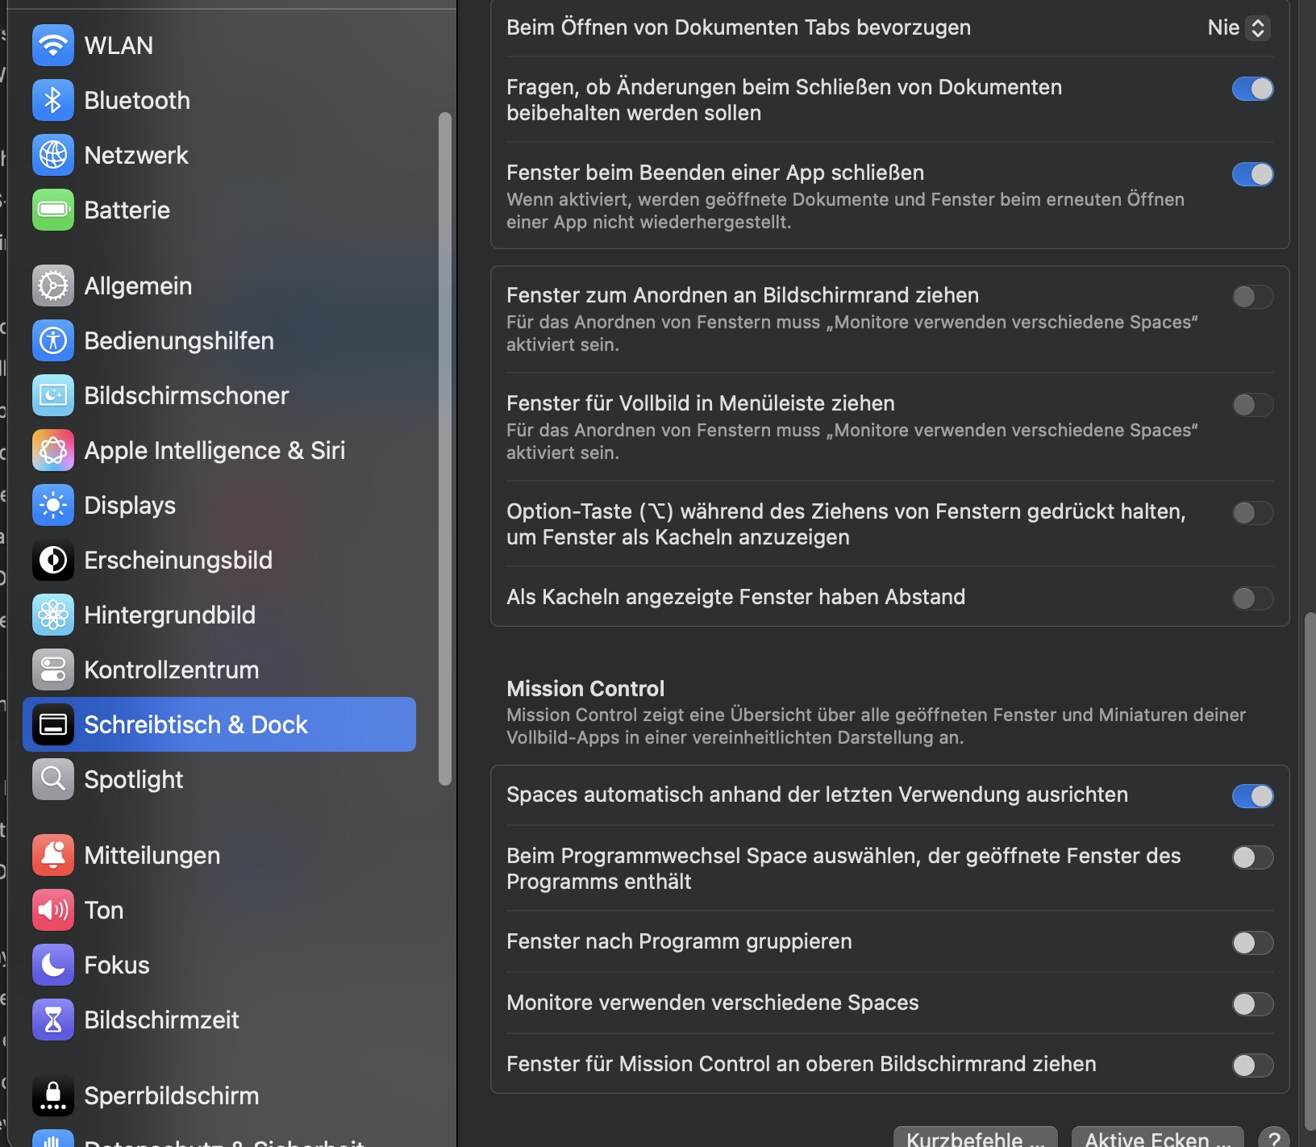Click the Bluetooth icon in sidebar

(53, 100)
